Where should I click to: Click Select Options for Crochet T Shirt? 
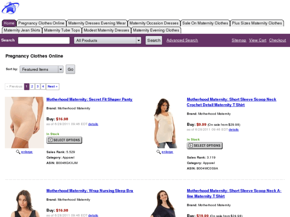coord(205,145)
